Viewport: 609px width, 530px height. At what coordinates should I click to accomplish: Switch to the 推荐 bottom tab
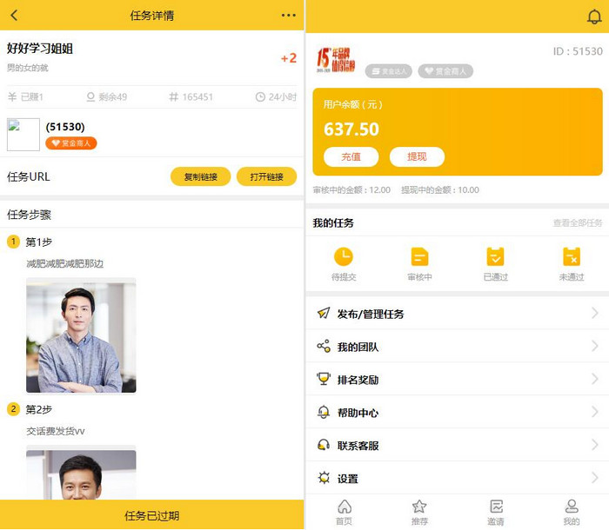pyautogui.click(x=419, y=512)
